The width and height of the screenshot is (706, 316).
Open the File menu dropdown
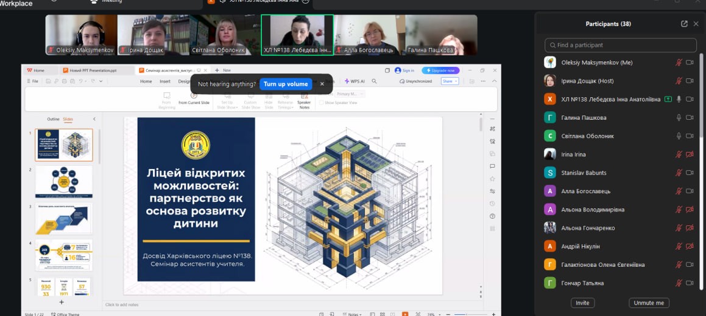pos(35,81)
